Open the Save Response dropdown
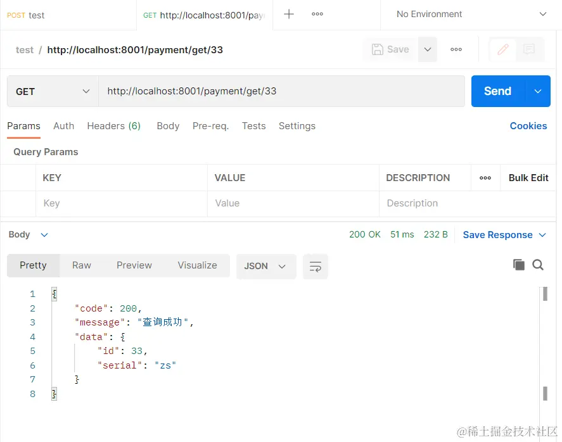562x442 pixels. click(504, 235)
